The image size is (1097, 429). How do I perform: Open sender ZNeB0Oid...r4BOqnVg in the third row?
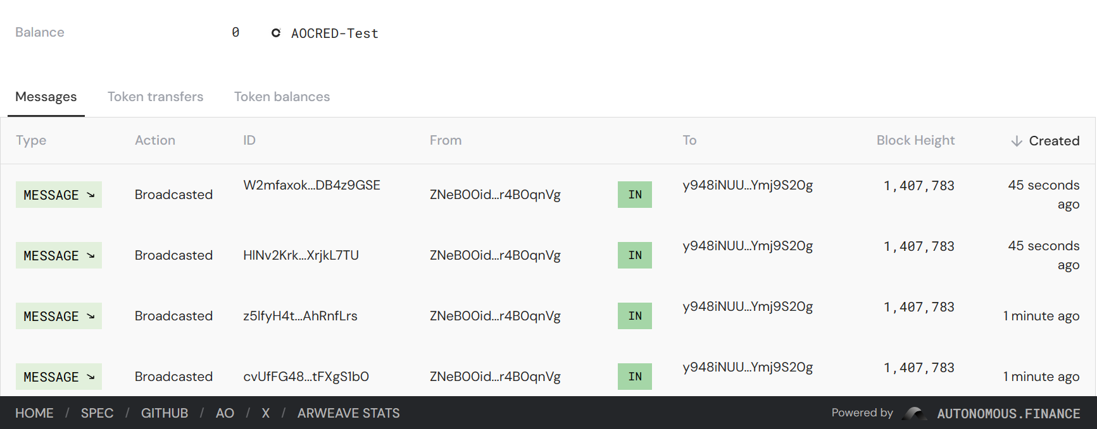click(x=495, y=316)
